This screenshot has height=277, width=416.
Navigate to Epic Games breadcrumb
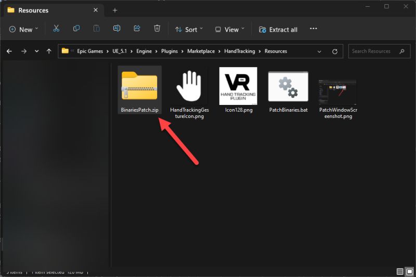point(90,51)
